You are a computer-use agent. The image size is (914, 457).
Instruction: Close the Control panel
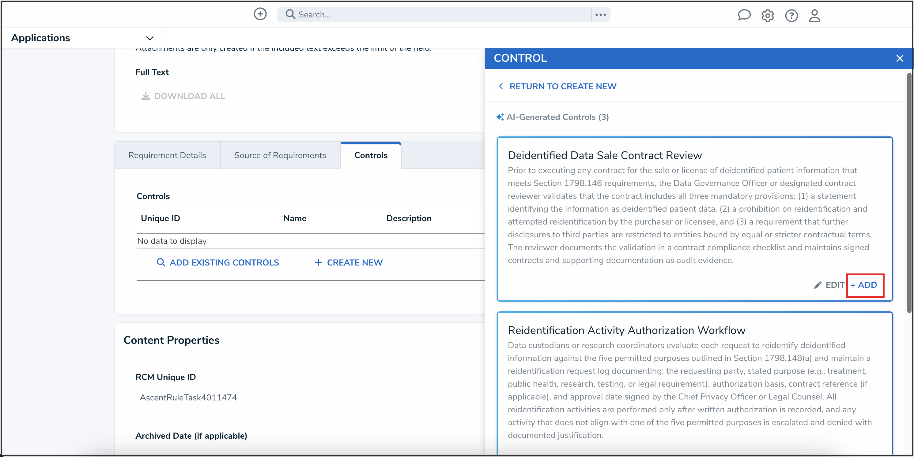(x=900, y=58)
